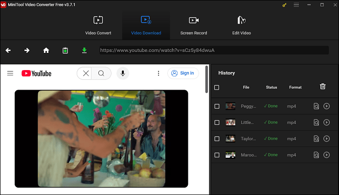
Task: Click the 'Little...' file name
Action: pos(248,122)
